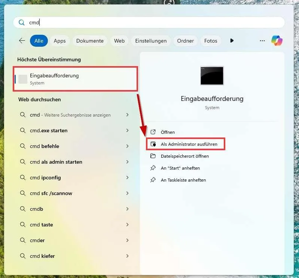Expand the cmd.exe starten suggestion chevron
299x278 pixels.
click(127, 131)
